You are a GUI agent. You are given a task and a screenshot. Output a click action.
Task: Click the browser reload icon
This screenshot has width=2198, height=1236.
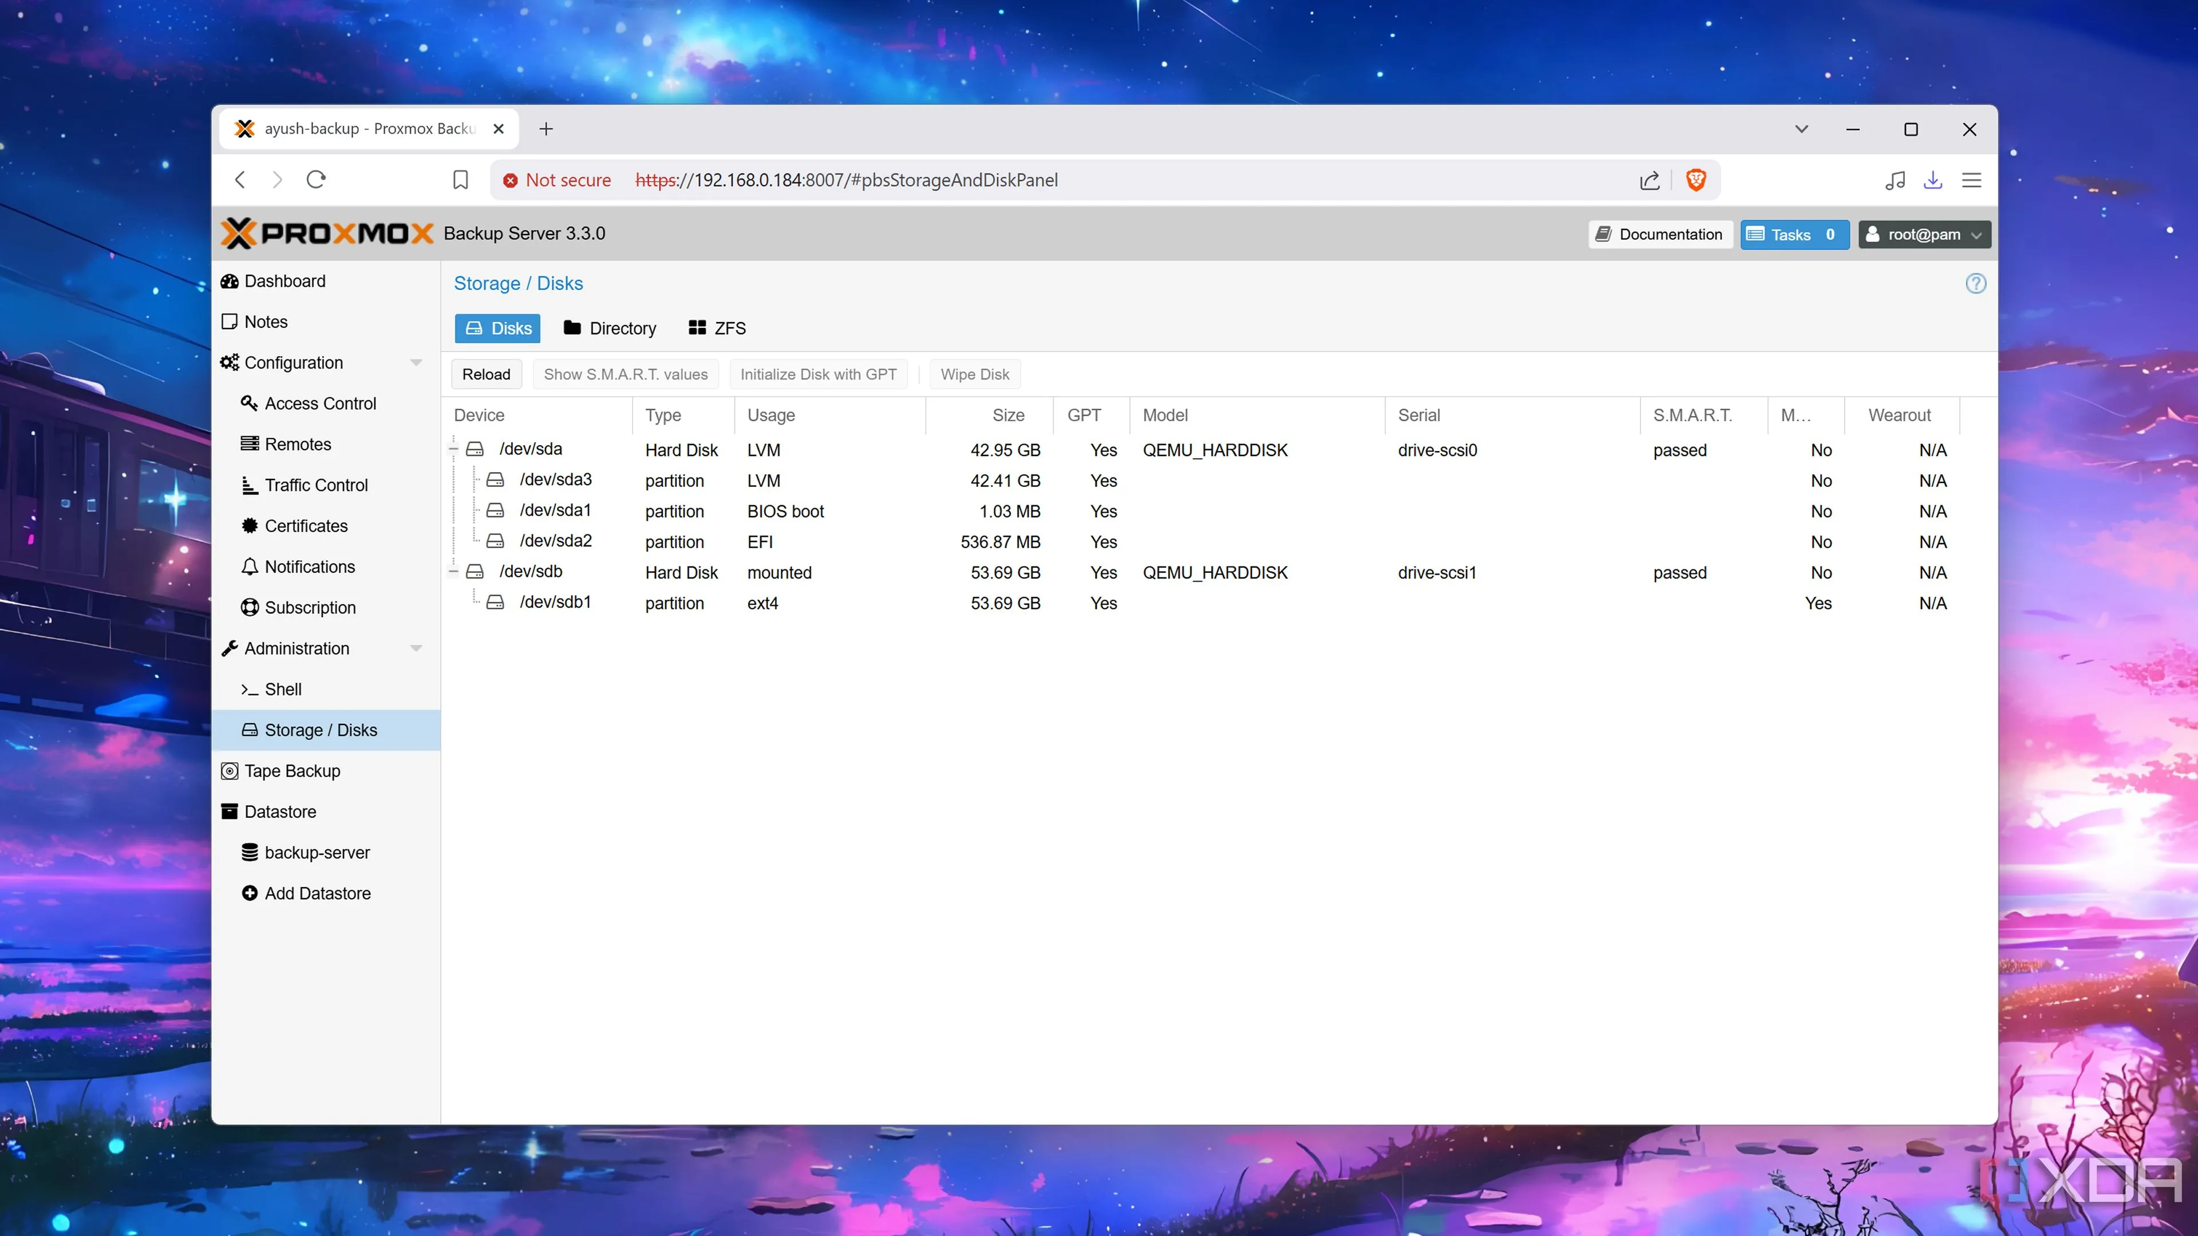(316, 180)
